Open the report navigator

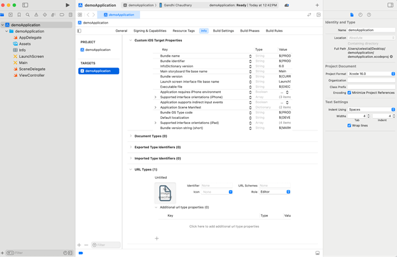click(x=71, y=15)
